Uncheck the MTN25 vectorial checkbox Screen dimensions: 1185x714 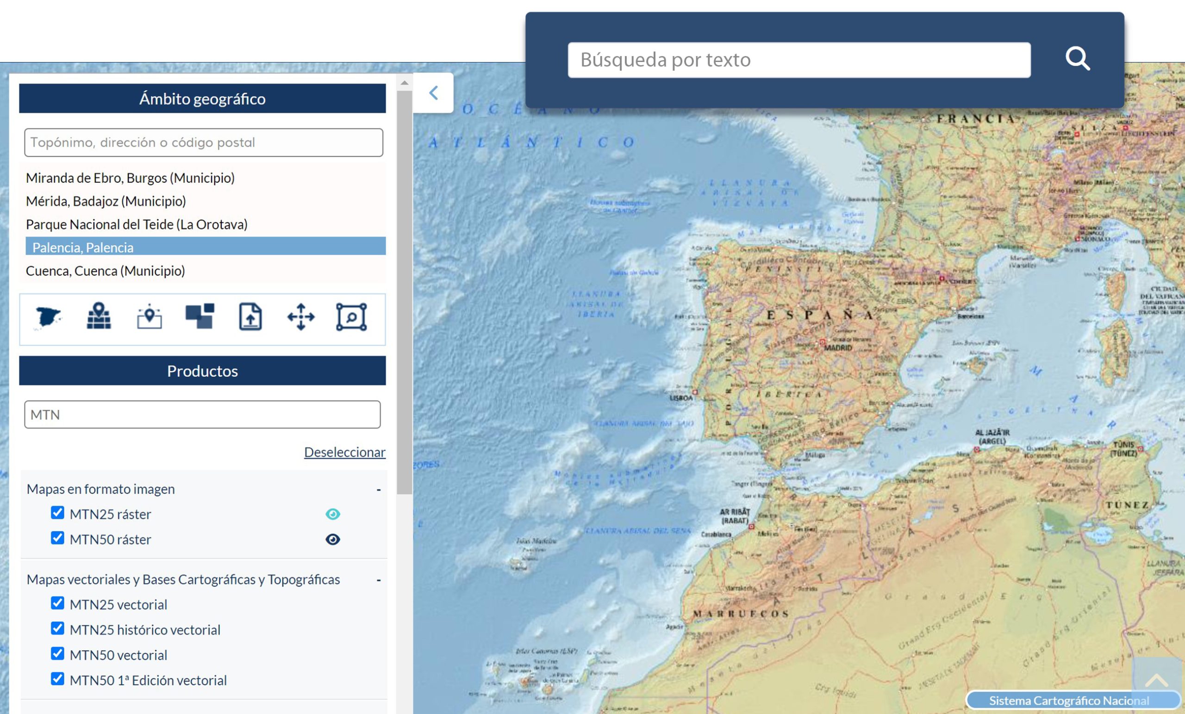[58, 603]
